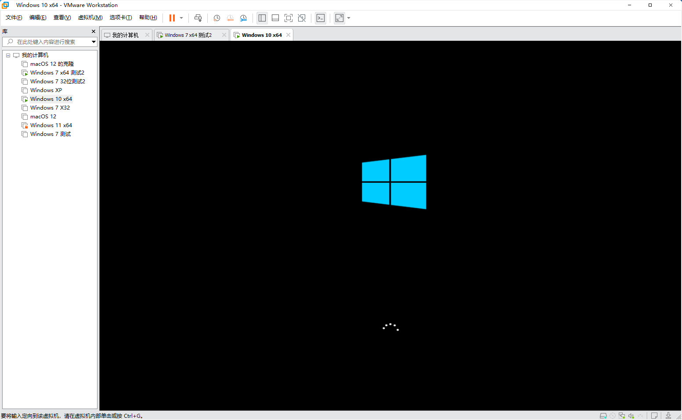
Task: Open the 文件(F) menu
Action: [x=14, y=18]
